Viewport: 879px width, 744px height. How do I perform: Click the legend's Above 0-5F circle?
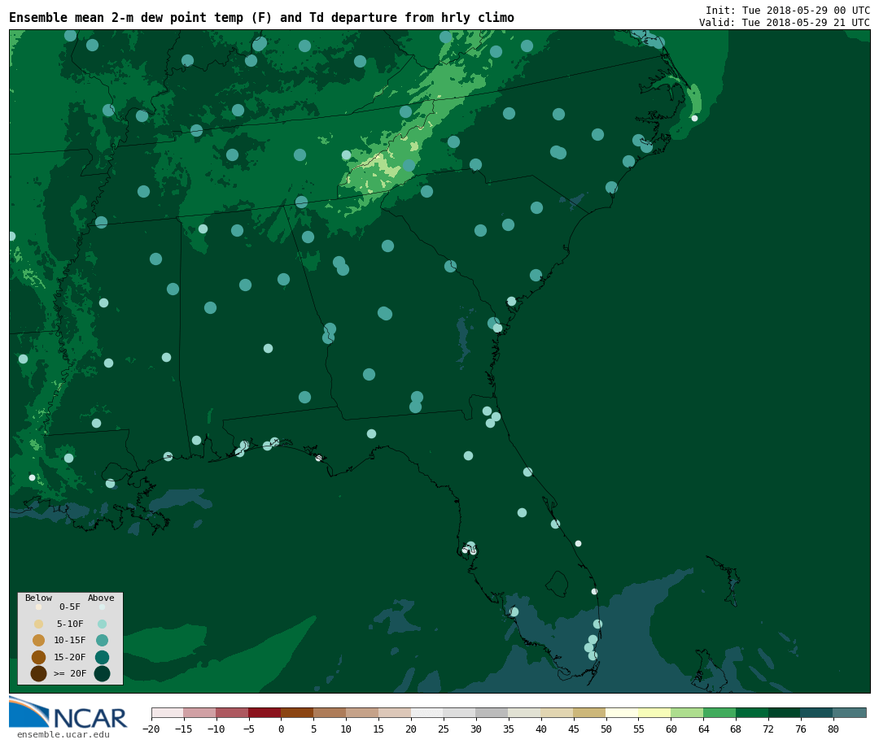(102, 607)
